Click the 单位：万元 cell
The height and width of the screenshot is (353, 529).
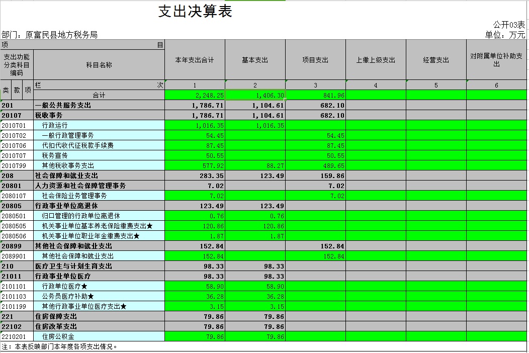click(505, 35)
